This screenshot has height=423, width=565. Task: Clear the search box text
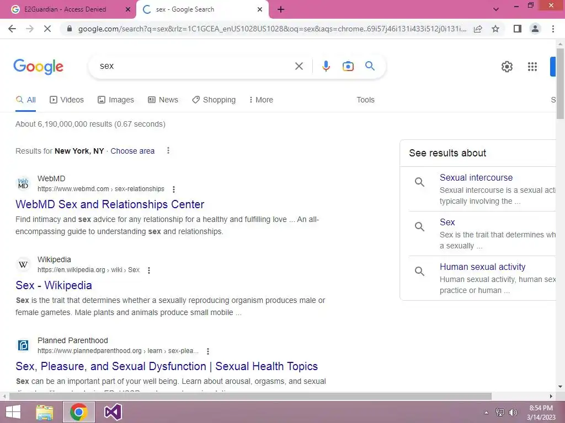tap(299, 66)
